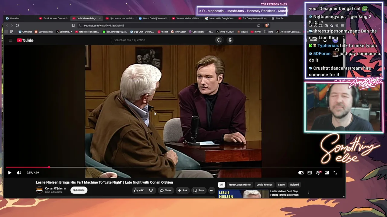Screen dimensions: 387x217
Task: Switch to the New Tab tab
Action: [278, 18]
